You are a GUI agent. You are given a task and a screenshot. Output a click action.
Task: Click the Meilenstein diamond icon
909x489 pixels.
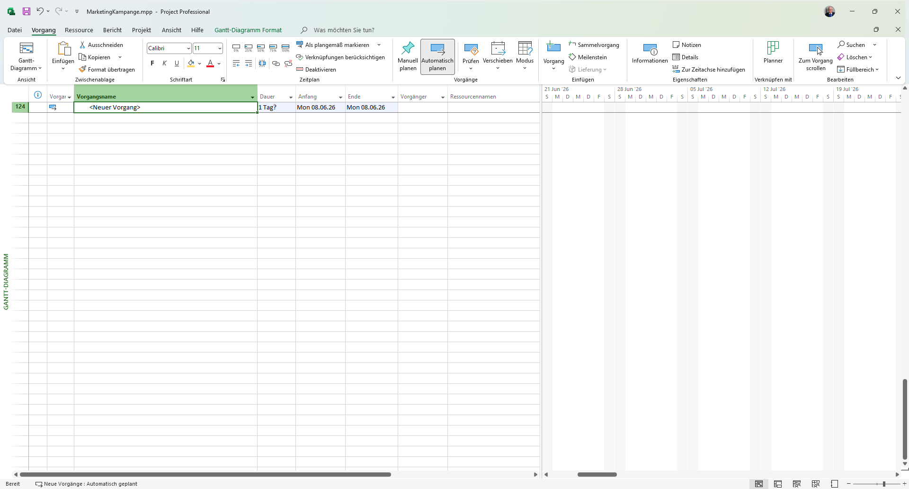click(572, 57)
